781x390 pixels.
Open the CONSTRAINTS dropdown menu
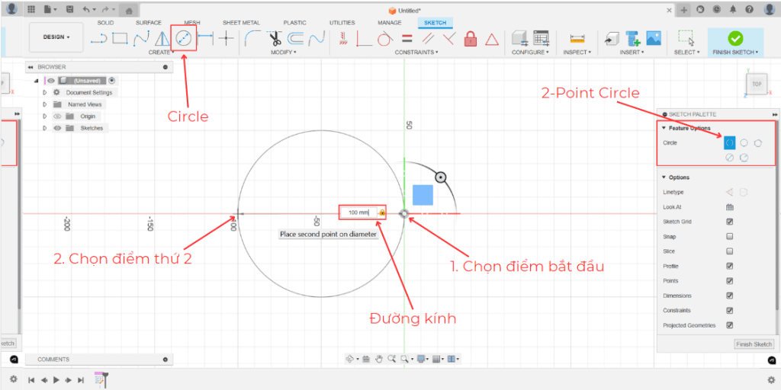click(x=416, y=53)
